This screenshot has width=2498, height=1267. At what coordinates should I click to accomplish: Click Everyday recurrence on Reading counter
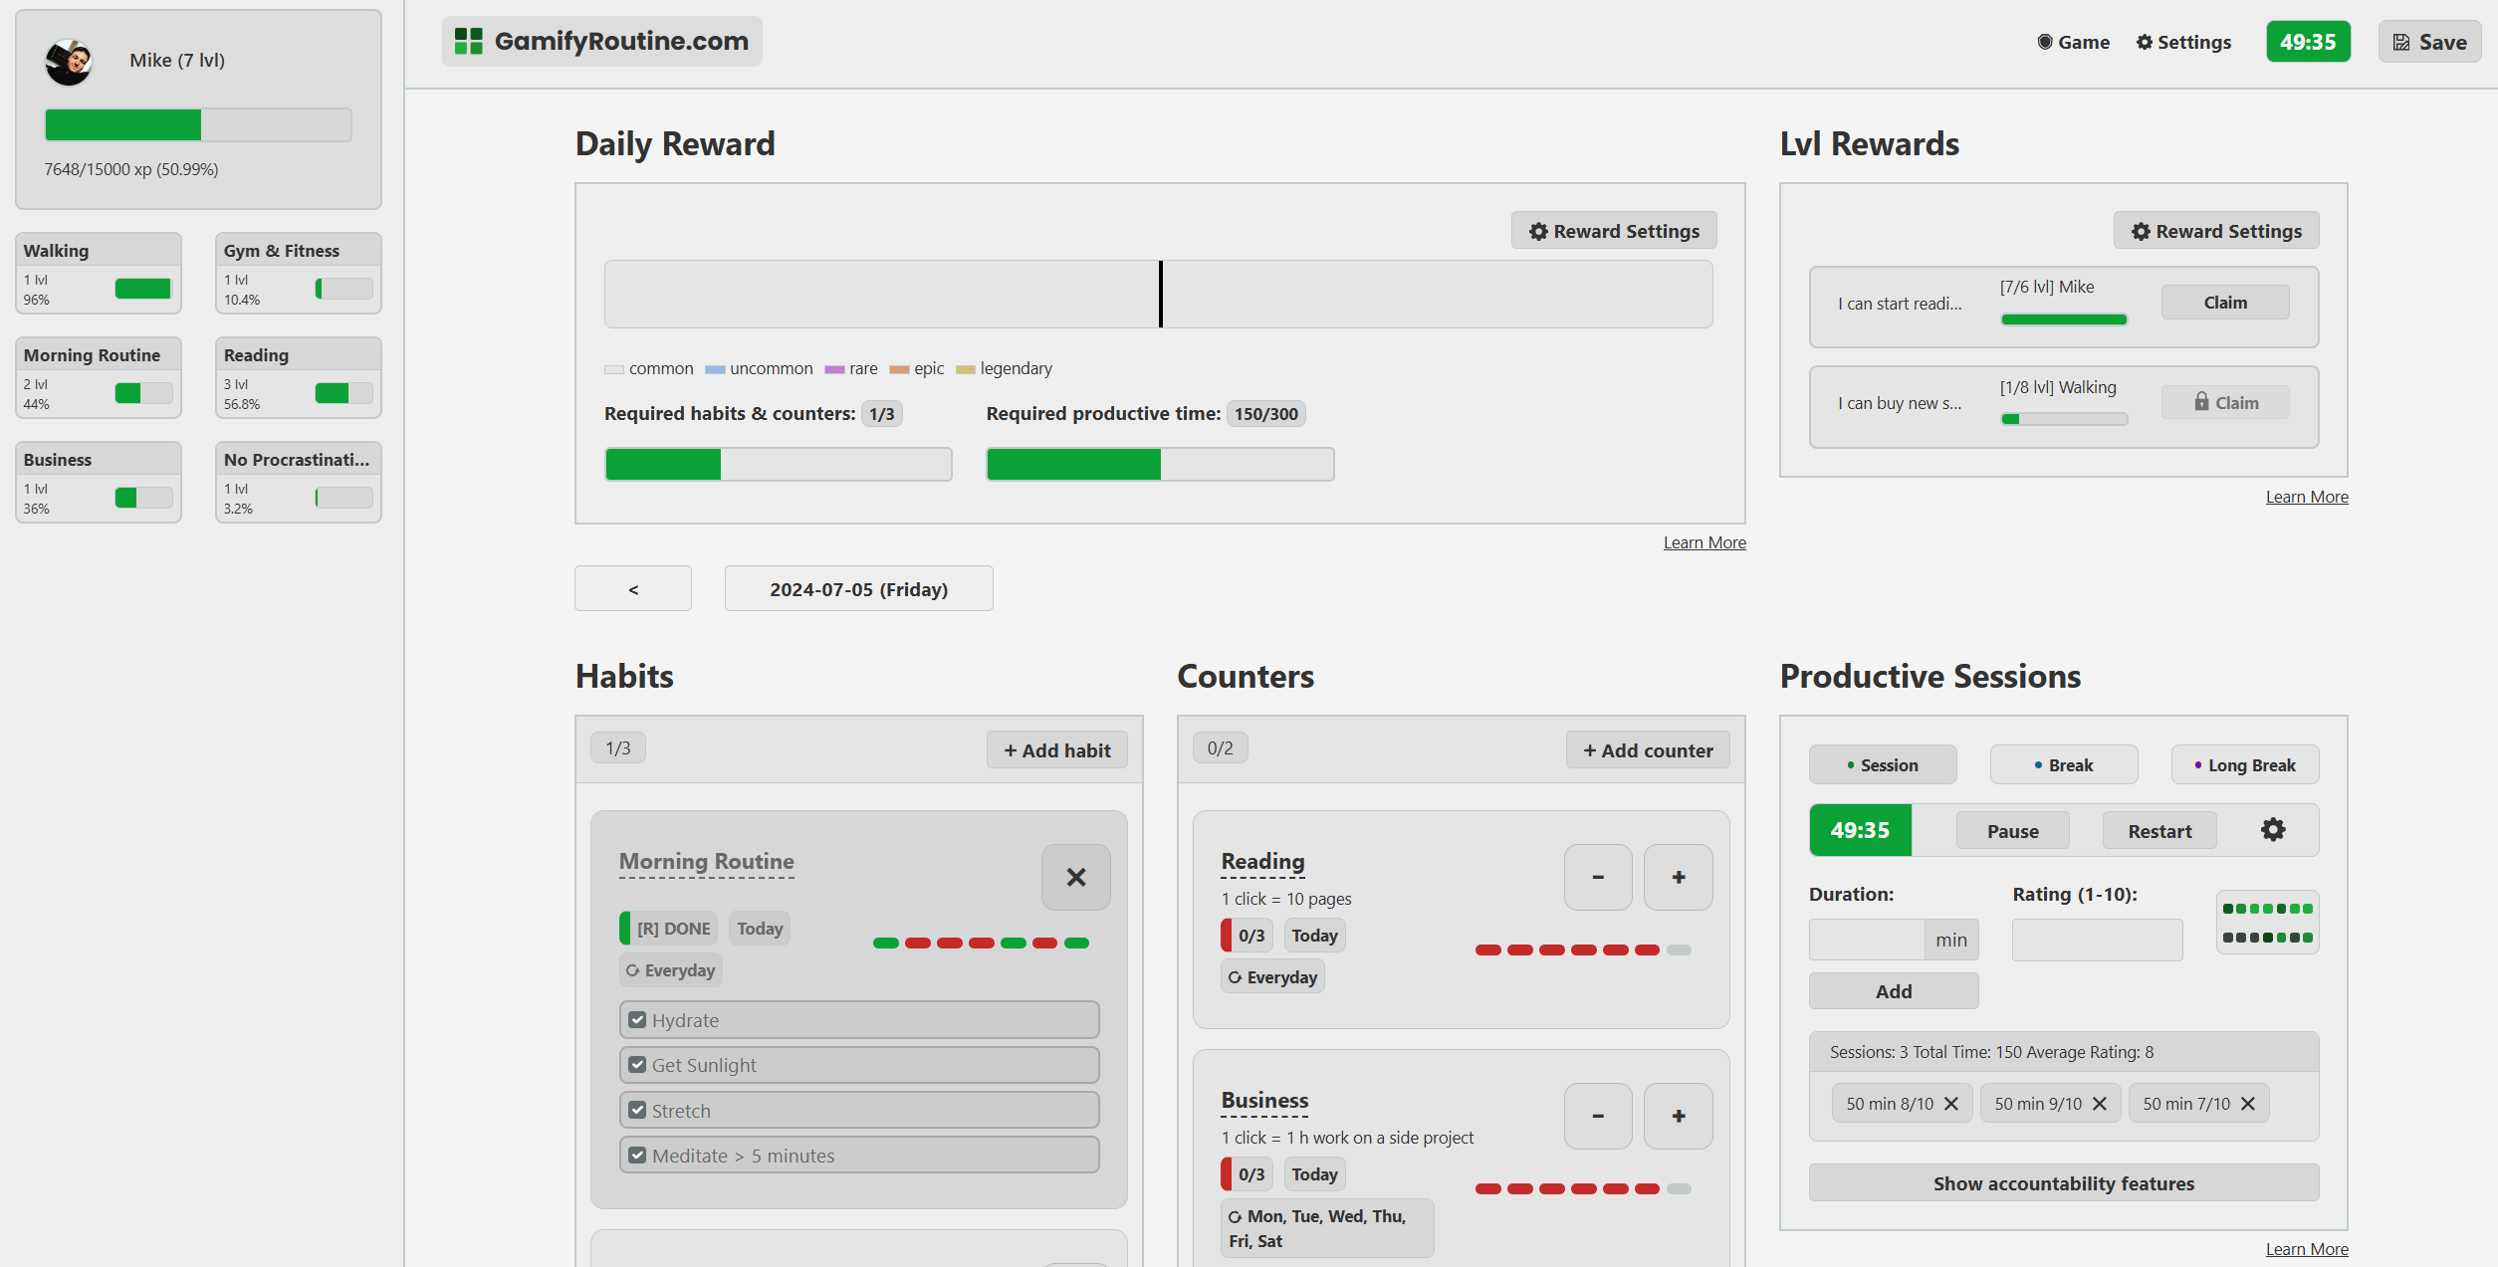tap(1273, 977)
